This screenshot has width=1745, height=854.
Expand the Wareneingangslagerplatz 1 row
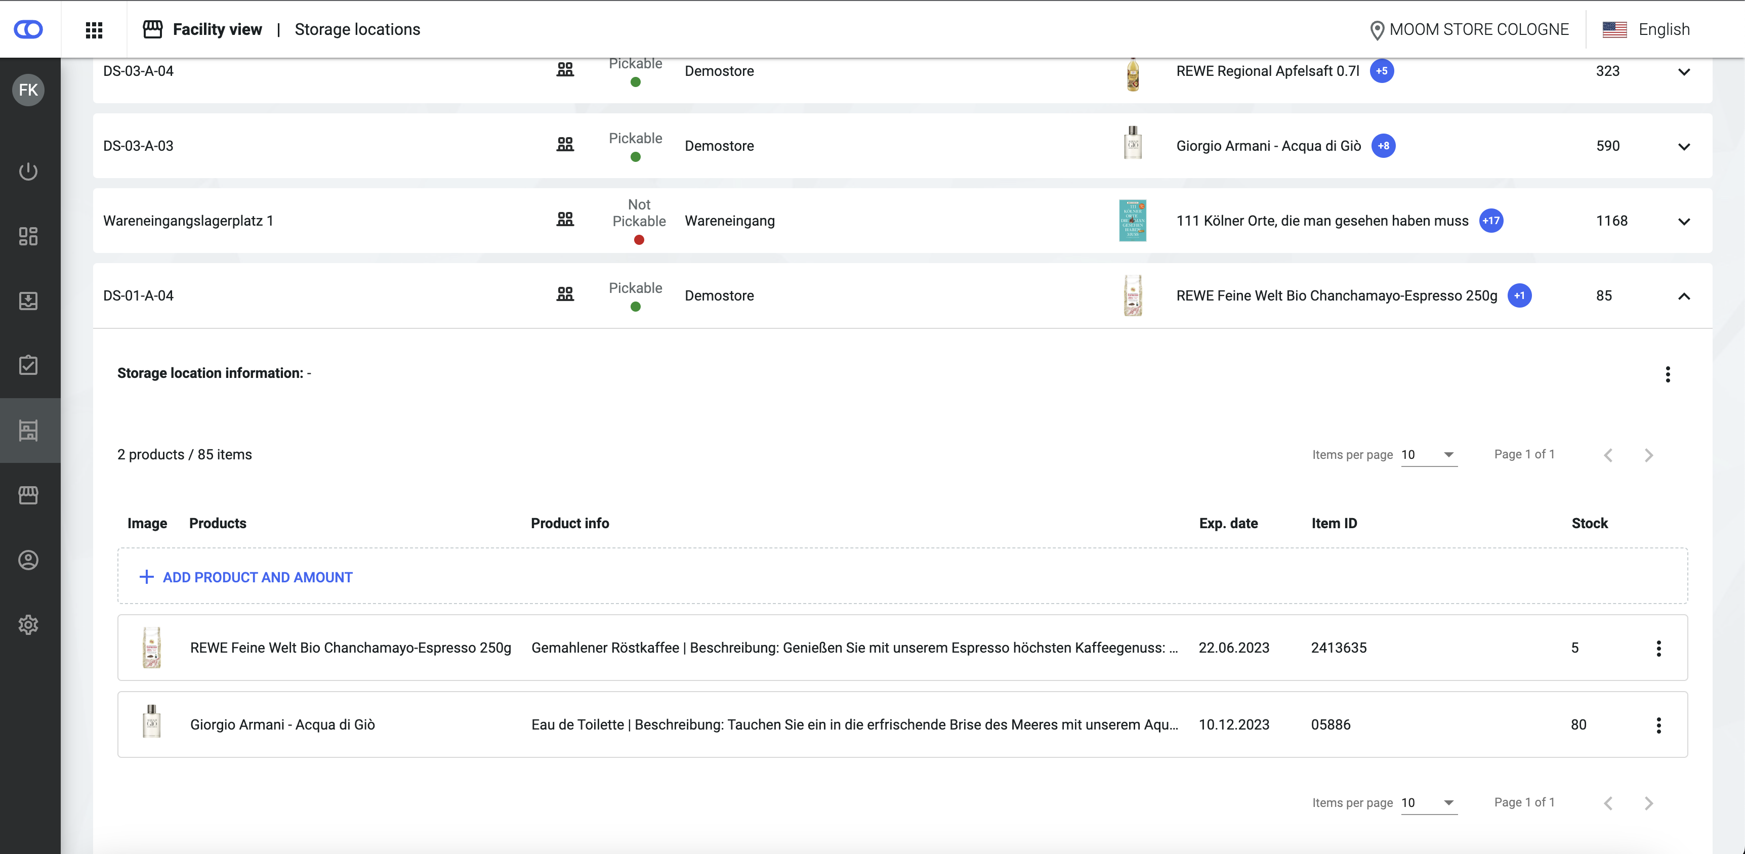(1683, 222)
